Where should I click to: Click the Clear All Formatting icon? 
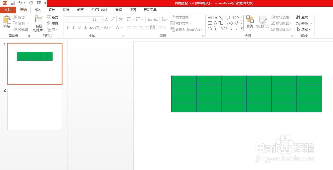121,20
